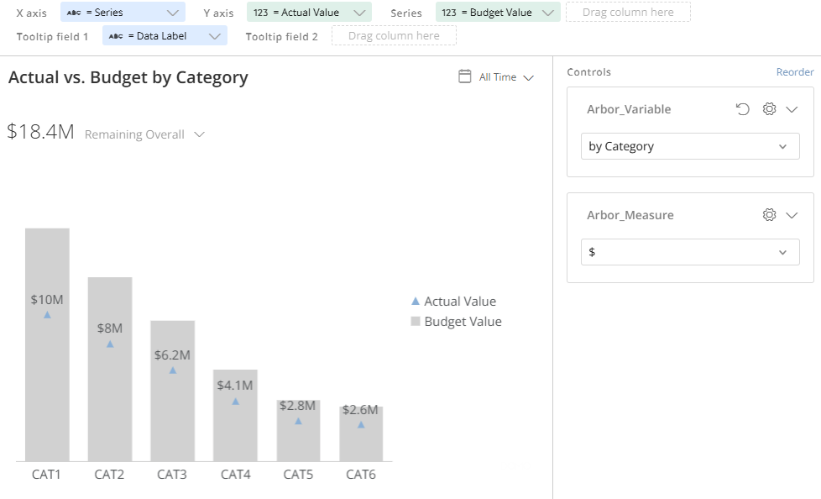Expand the Remaining Overall metric selector
Screen dimensions: 821x499
pyautogui.click(x=199, y=134)
